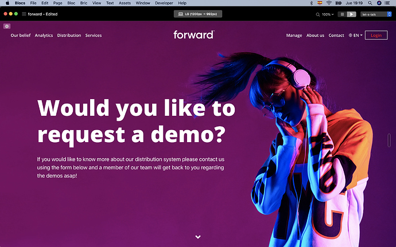Click the scroll-down chevron arrow
The width and height of the screenshot is (396, 247).
[x=198, y=237]
